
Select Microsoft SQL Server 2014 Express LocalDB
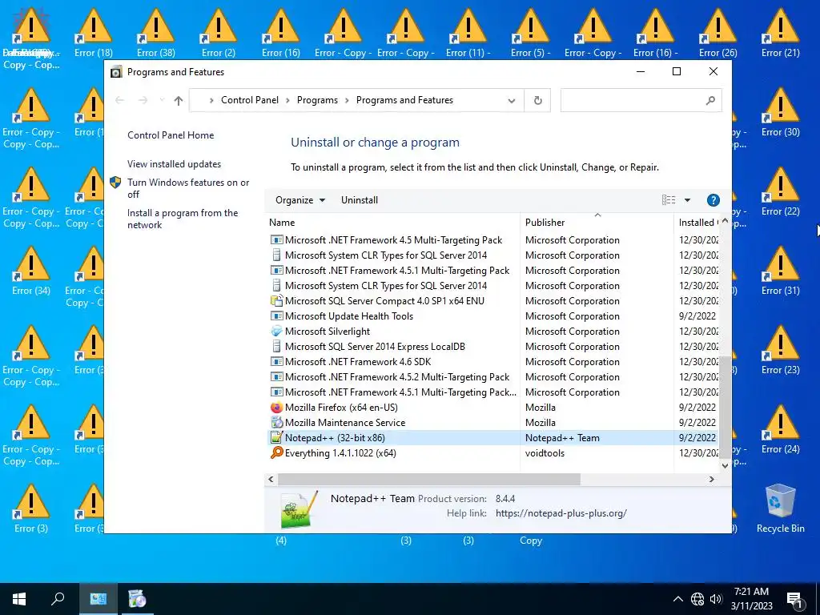(492, 347)
